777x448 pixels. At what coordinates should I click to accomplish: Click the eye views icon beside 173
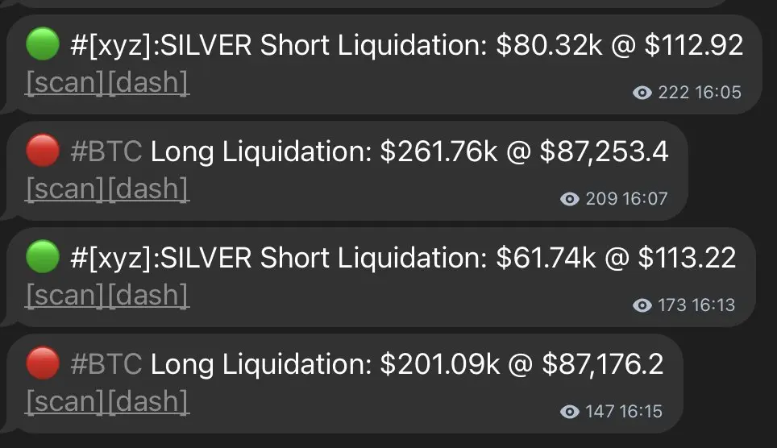[x=642, y=305]
